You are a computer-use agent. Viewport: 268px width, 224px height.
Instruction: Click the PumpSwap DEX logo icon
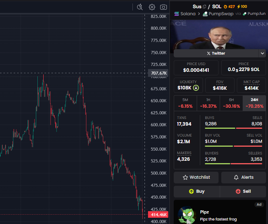click(205, 14)
